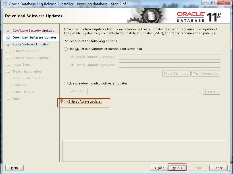
Task: Click the Prerequisite Checks step
Action: click(28, 78)
